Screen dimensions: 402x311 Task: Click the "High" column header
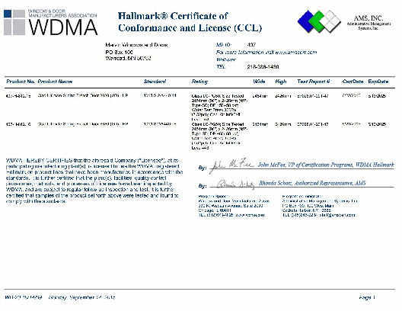pyautogui.click(x=281, y=82)
